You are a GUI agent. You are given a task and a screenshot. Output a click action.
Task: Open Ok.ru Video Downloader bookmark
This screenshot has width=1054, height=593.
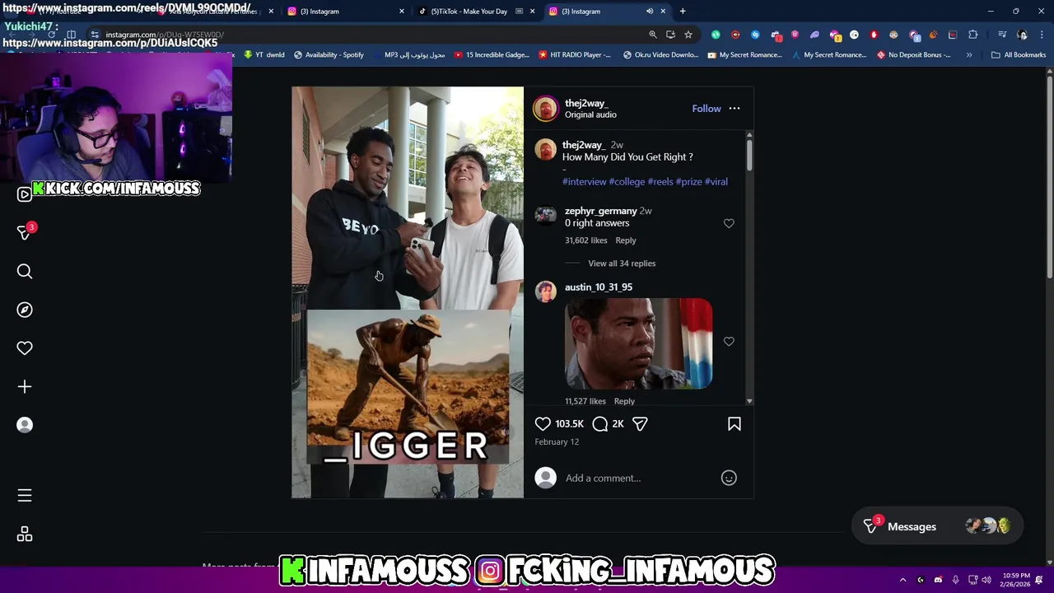[661, 55]
